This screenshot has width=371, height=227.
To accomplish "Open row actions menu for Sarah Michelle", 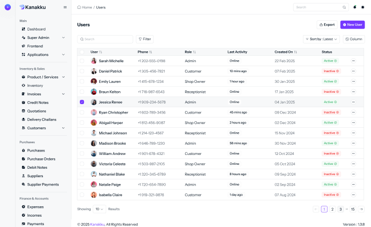I will tap(353, 61).
